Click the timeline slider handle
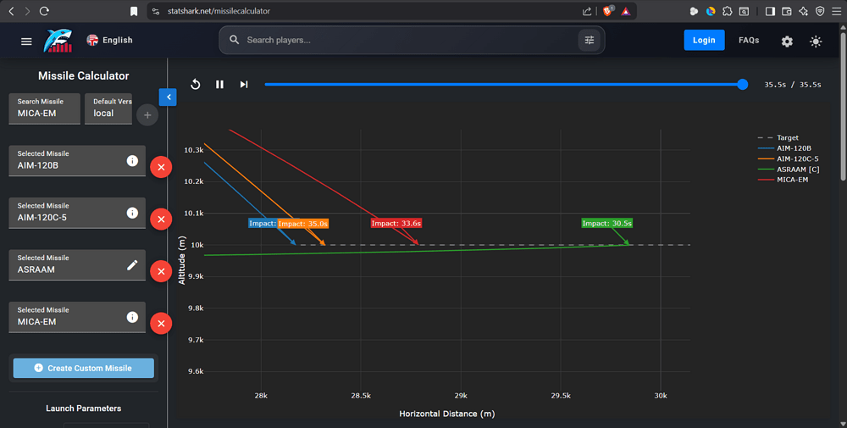Viewport: 847px width, 428px height. click(x=743, y=84)
